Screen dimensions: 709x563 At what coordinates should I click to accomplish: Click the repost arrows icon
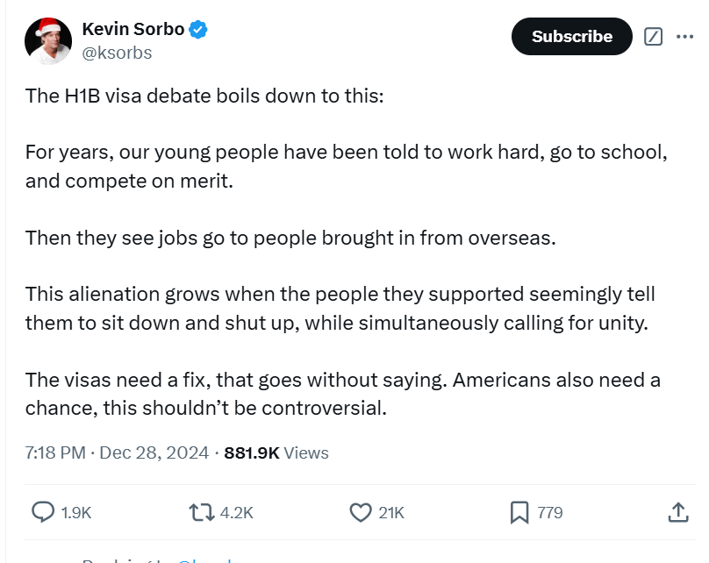click(x=201, y=513)
